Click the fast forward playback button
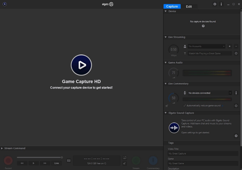This screenshot has width=242, height=170. (45, 163)
